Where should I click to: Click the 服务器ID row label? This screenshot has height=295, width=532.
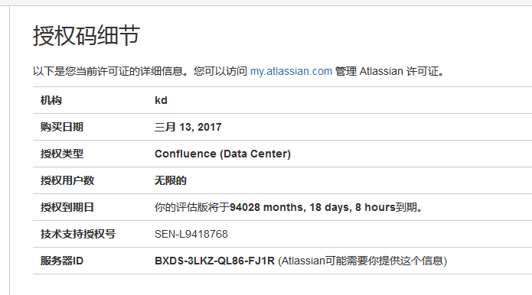tap(62, 261)
